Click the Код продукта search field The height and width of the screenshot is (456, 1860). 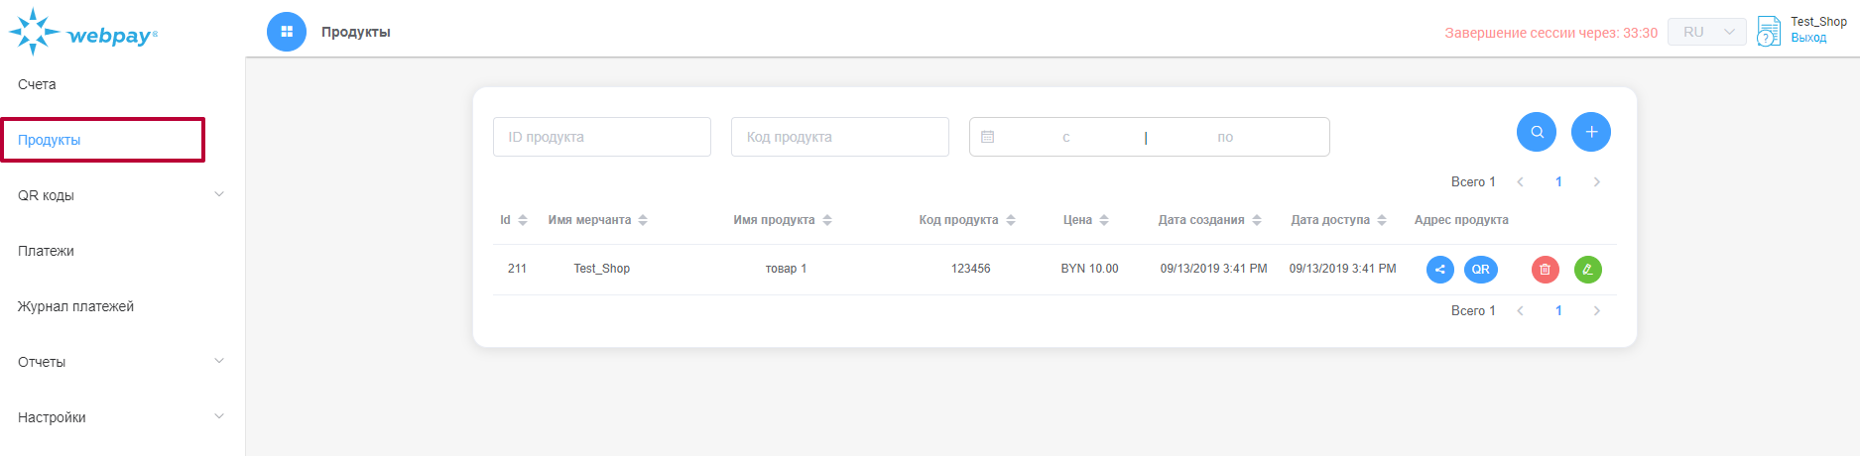[x=839, y=137]
